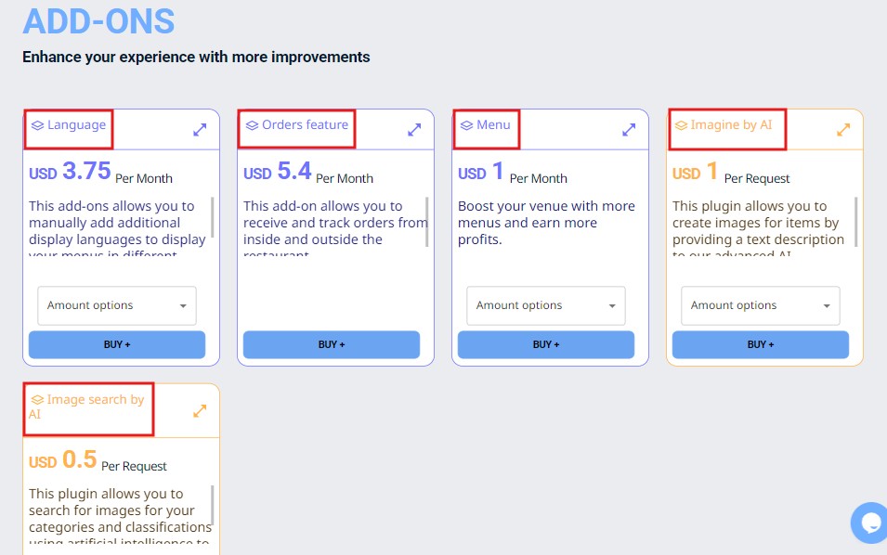Click the Language layers icon
The width and height of the screenshot is (887, 555).
(37, 125)
